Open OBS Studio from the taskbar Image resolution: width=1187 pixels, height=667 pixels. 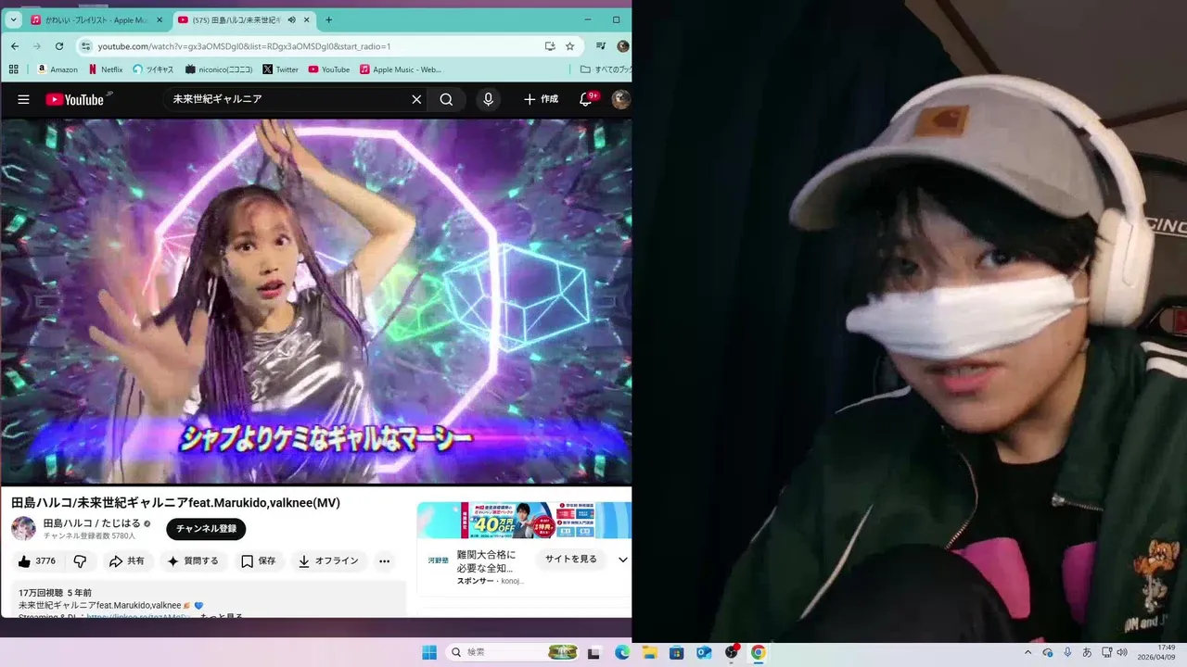click(732, 652)
